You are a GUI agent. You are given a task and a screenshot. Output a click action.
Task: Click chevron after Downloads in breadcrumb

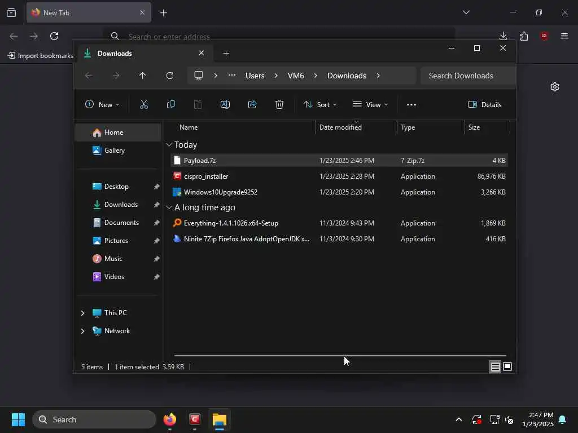point(378,76)
